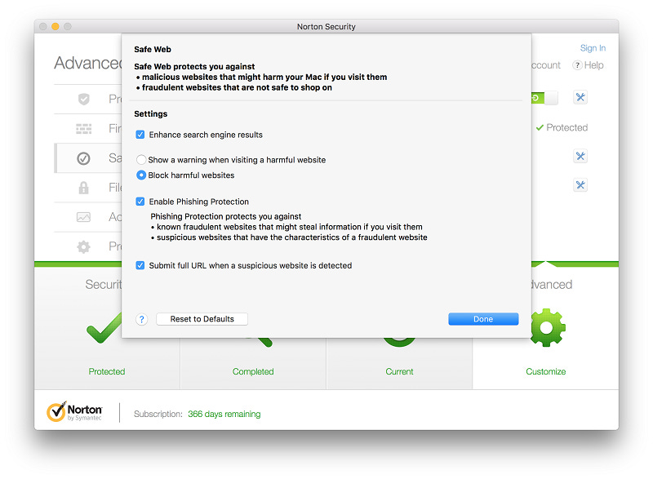
Task: Click the Settings section heading
Action: click(150, 113)
